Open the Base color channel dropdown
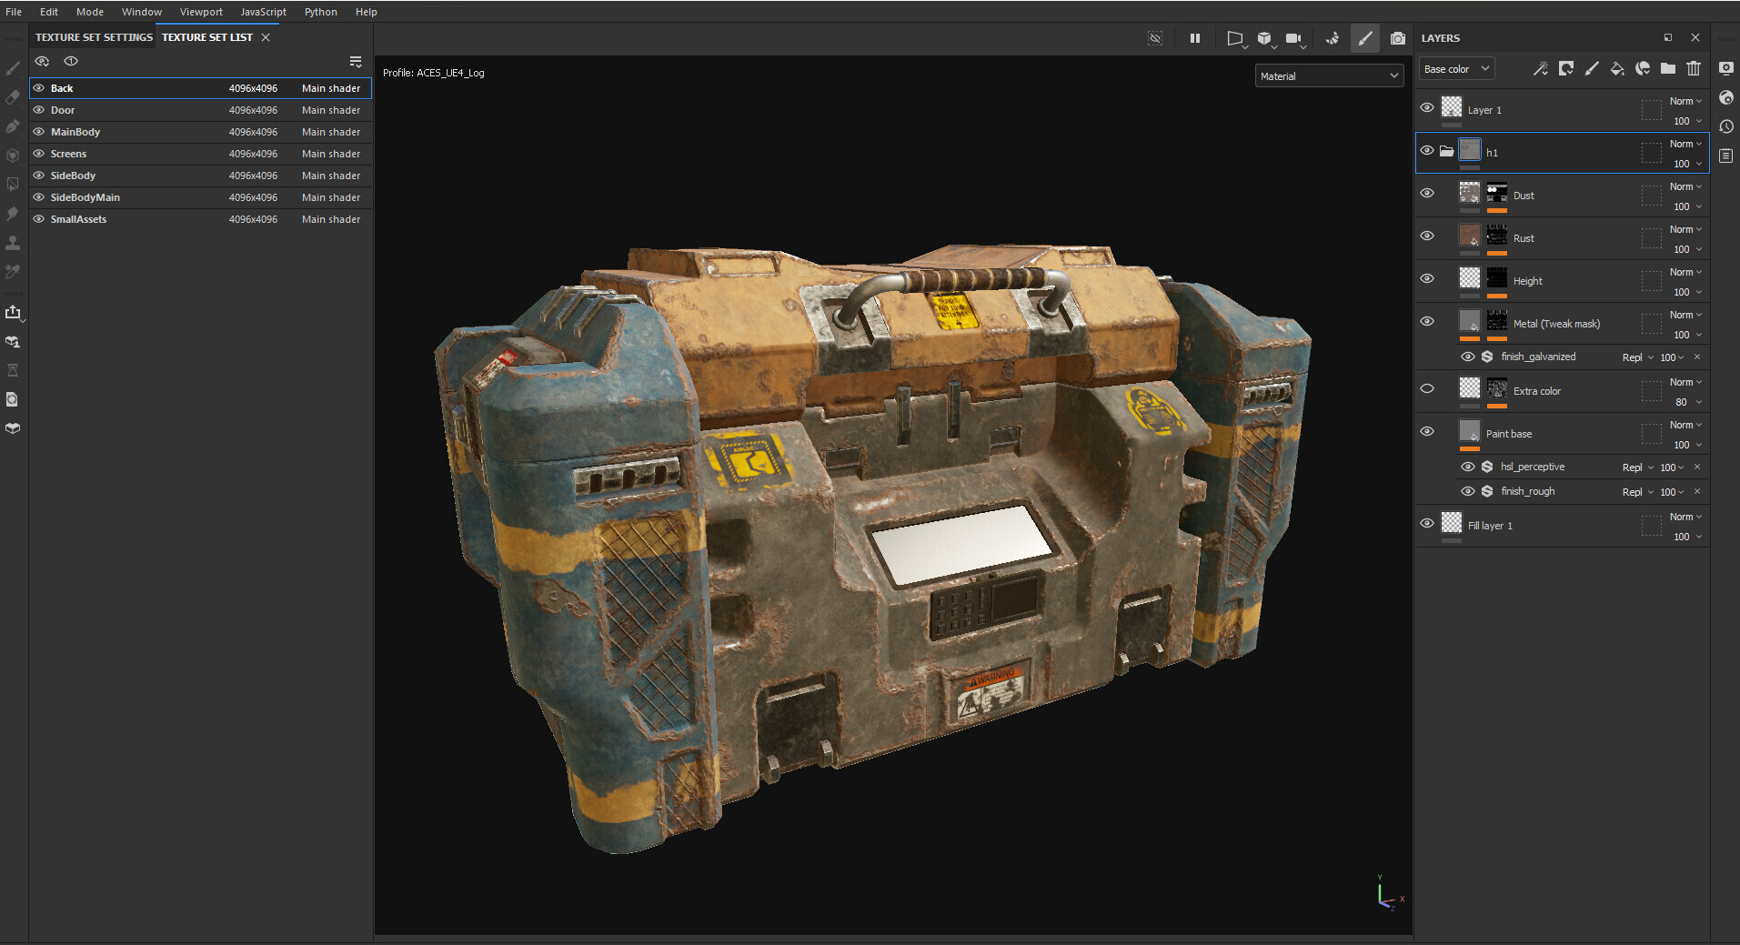The width and height of the screenshot is (1740, 945). (x=1455, y=68)
